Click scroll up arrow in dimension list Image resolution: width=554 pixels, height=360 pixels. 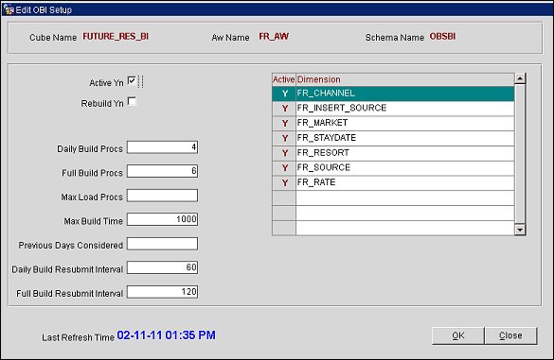tap(520, 78)
